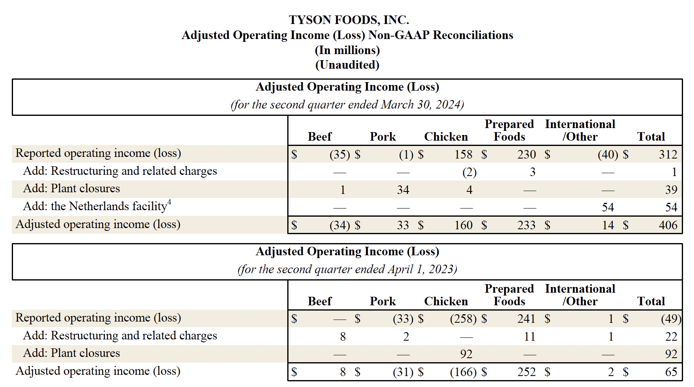Screen dimensions: 694x387
Task: Select the 2024 reported operating income total 312
Action: coord(668,154)
